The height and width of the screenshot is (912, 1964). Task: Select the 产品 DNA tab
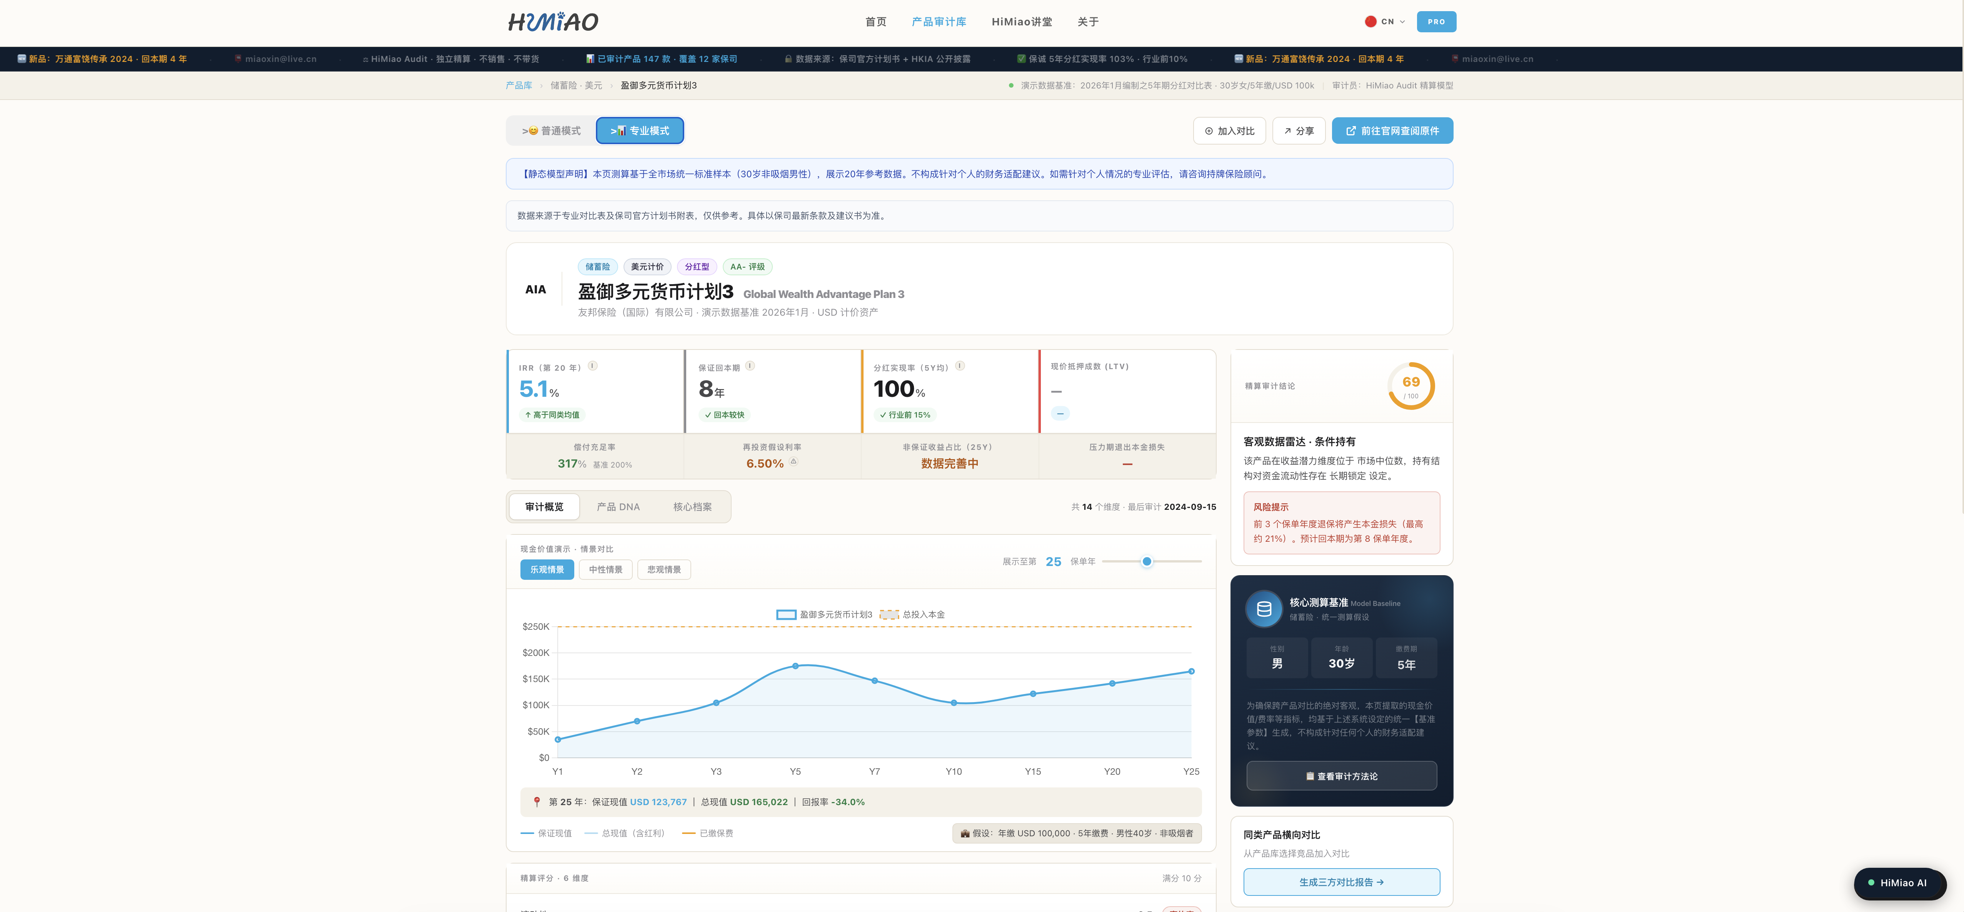pyautogui.click(x=619, y=507)
